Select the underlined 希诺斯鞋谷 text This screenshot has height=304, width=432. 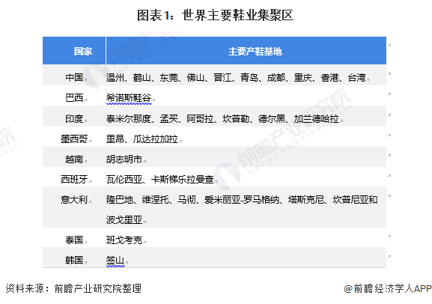129,98
